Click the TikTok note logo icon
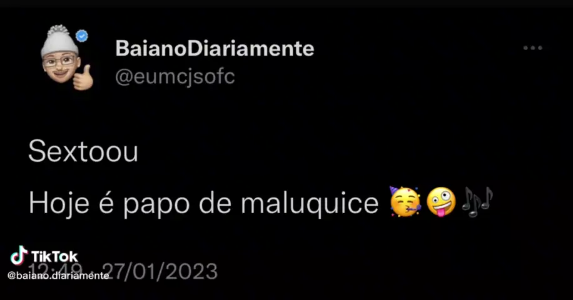 click(x=19, y=255)
